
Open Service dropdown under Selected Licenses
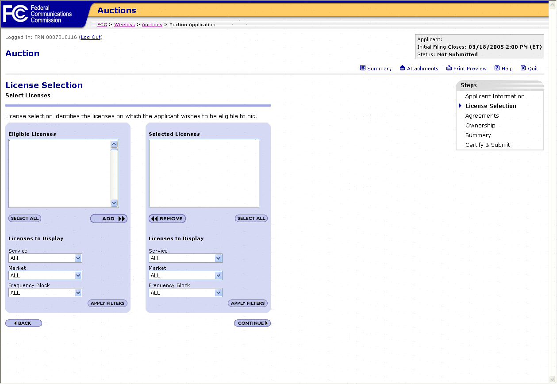[185, 258]
